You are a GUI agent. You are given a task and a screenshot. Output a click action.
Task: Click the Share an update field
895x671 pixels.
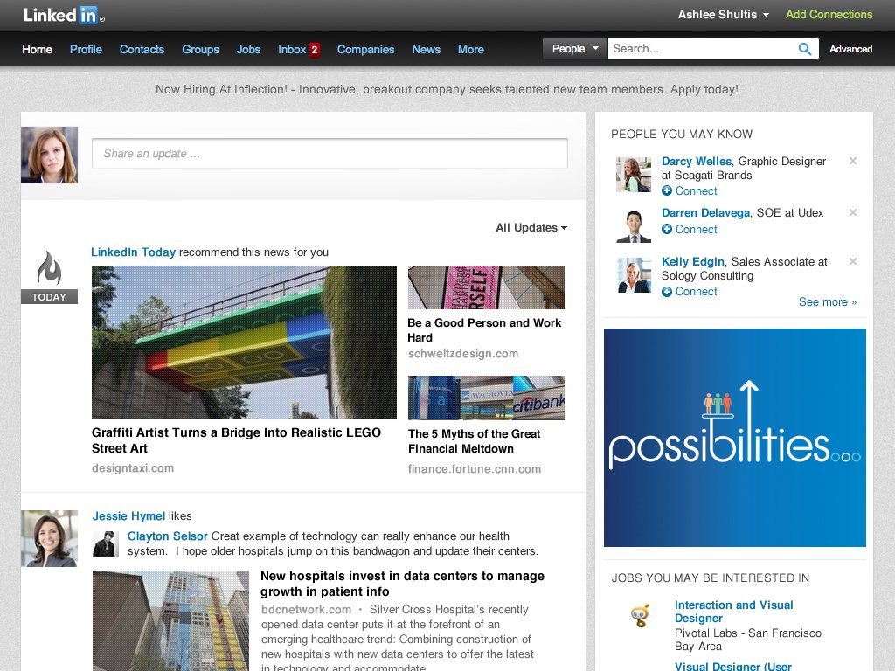(330, 154)
